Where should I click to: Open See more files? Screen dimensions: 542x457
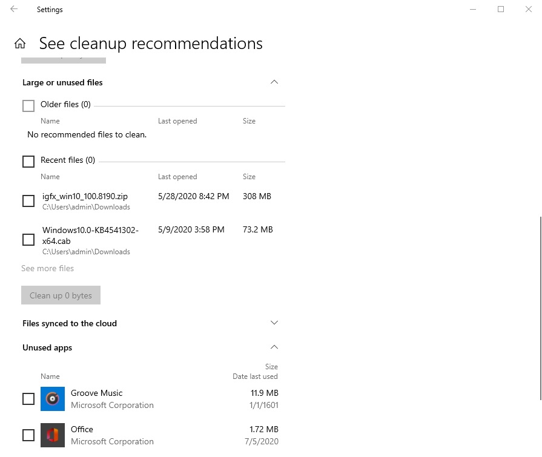pyautogui.click(x=47, y=268)
